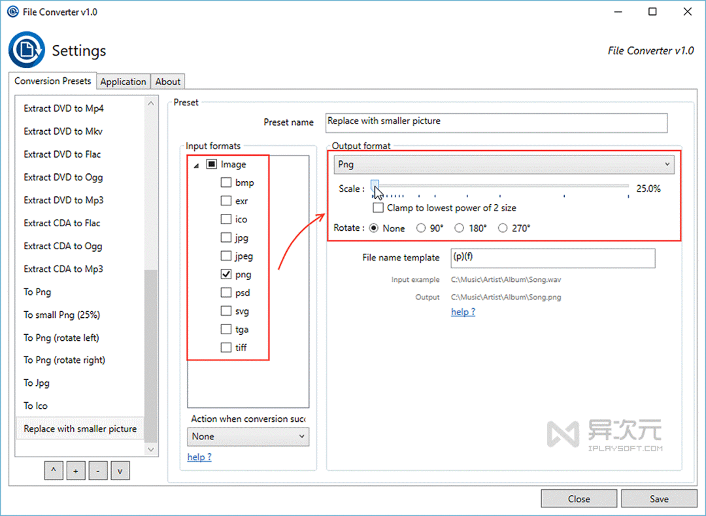
Task: Move preset down with the v button
Action: tap(120, 470)
